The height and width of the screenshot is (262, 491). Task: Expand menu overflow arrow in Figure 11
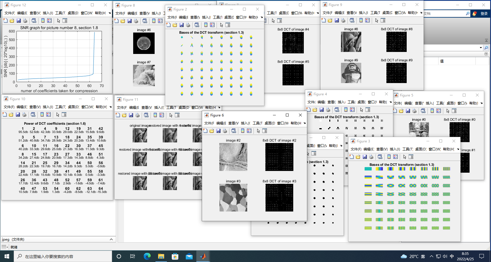219,107
